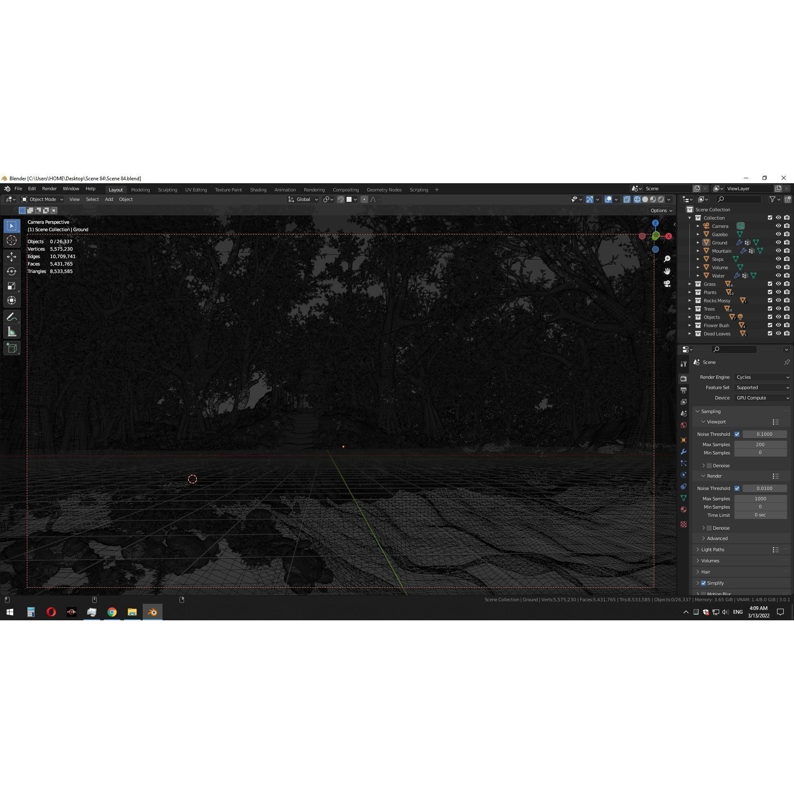Expand the Light Paths panel
Viewport: 794px width, 794px height.
tap(713, 550)
